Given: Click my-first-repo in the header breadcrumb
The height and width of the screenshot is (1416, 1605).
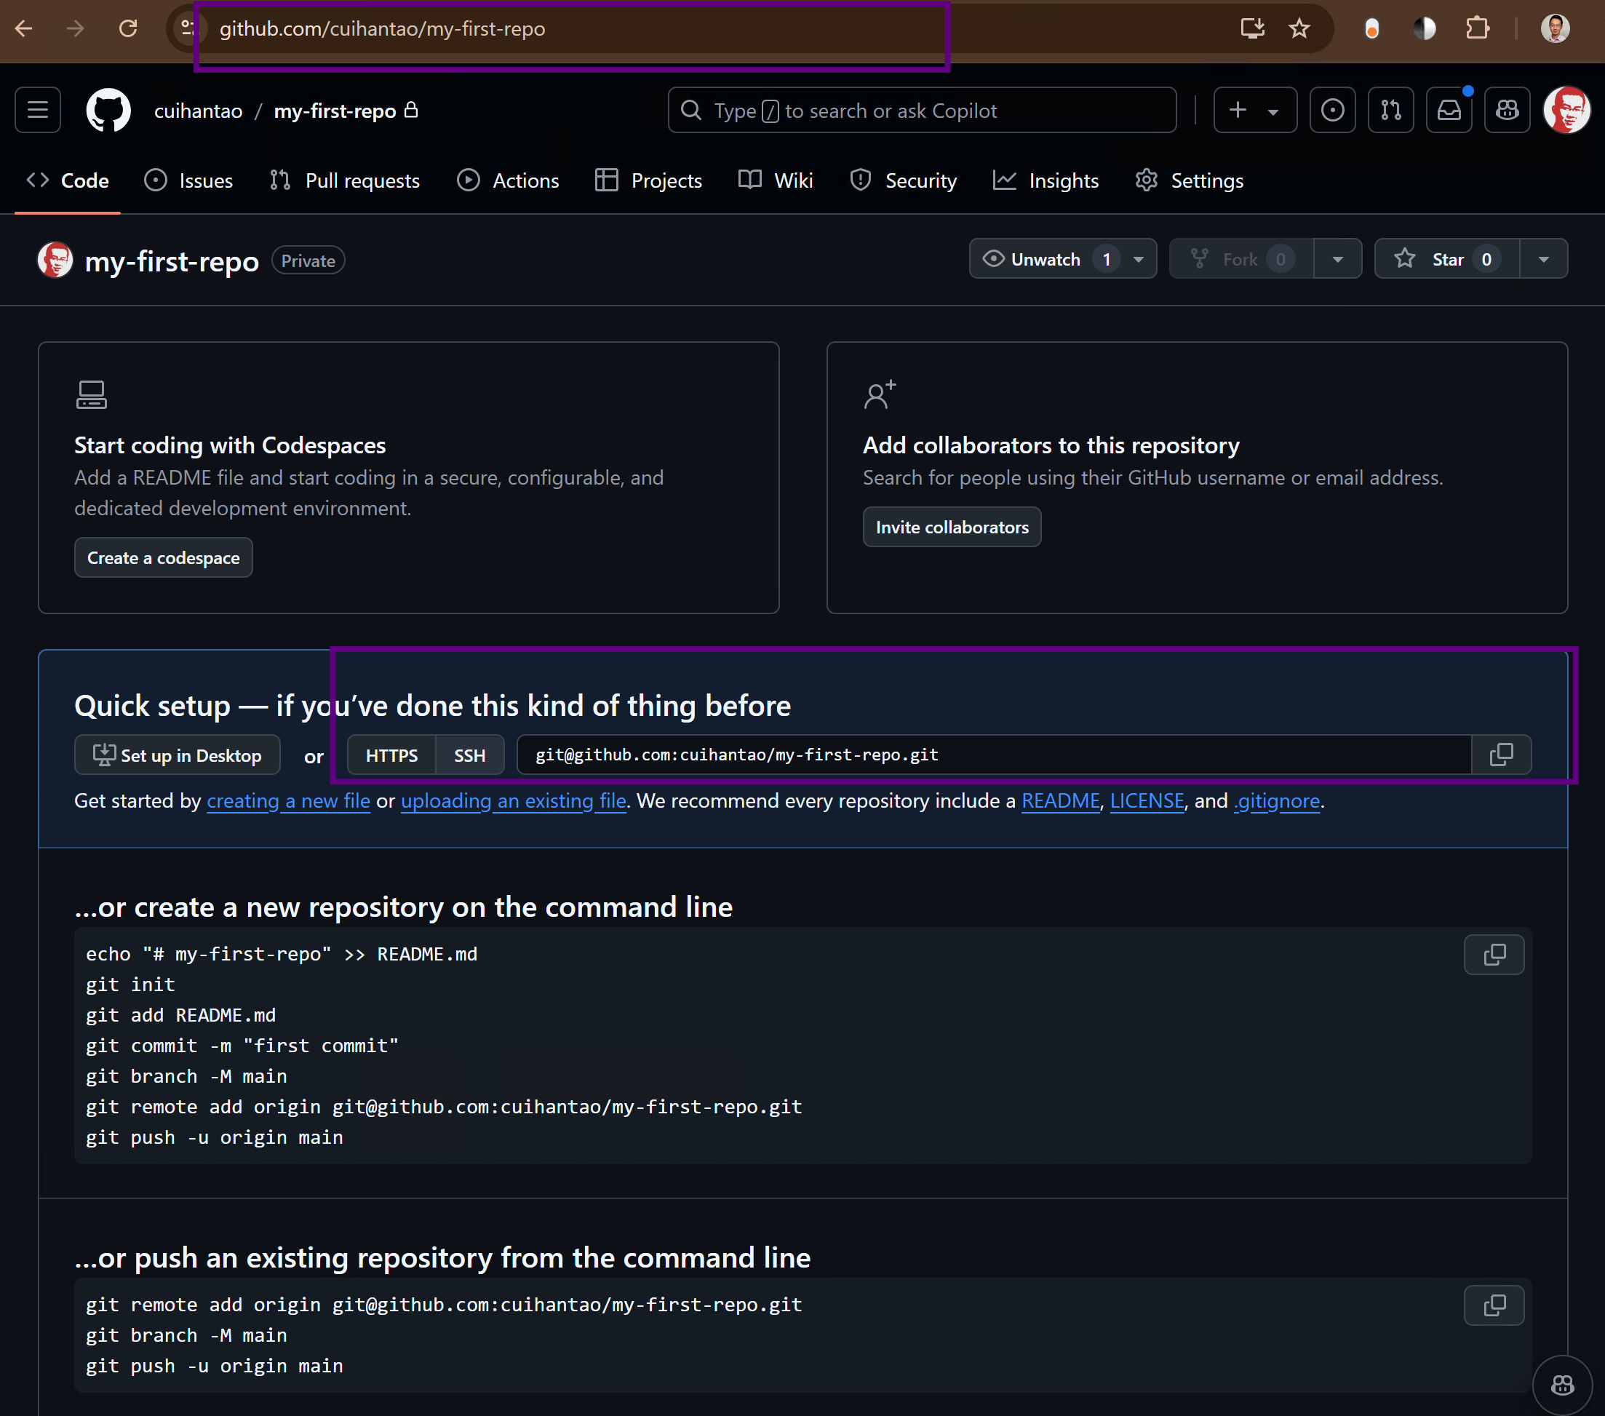Looking at the screenshot, I should click(335, 111).
